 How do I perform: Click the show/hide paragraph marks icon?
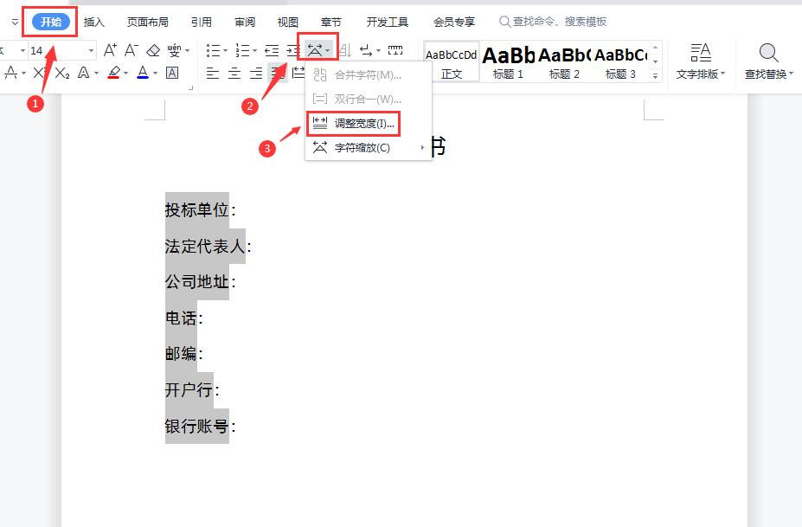coord(366,50)
